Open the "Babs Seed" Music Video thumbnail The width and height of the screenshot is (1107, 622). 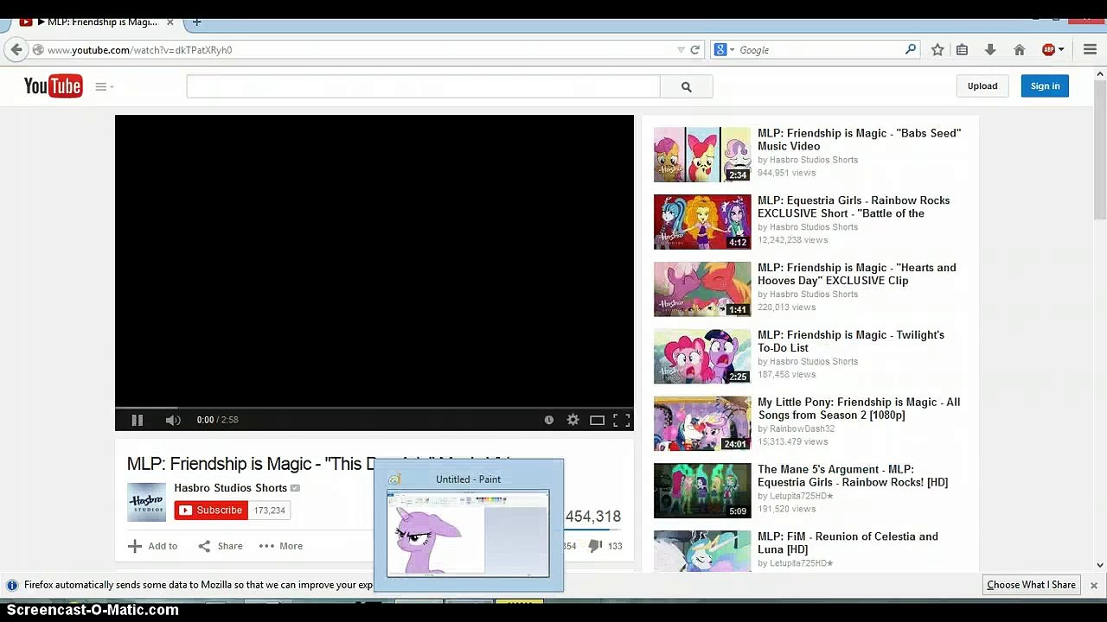click(x=702, y=155)
